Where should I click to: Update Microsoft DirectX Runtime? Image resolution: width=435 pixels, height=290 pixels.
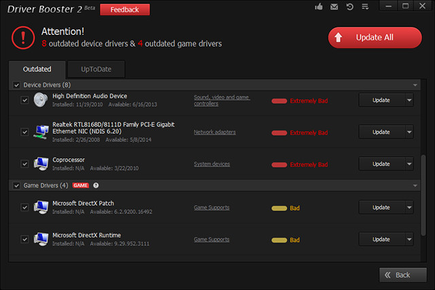click(x=382, y=239)
